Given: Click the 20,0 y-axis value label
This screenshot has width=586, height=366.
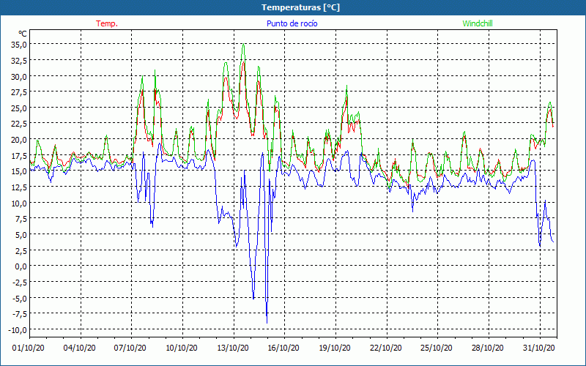Looking at the screenshot, I should pos(19,139).
